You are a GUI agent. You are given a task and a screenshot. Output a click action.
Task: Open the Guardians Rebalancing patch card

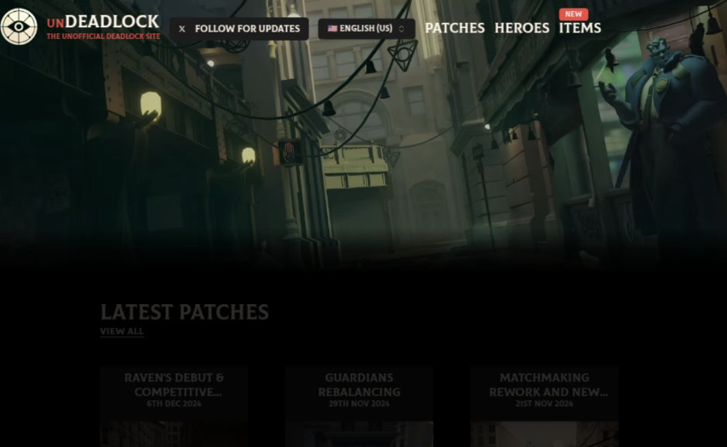coord(359,406)
